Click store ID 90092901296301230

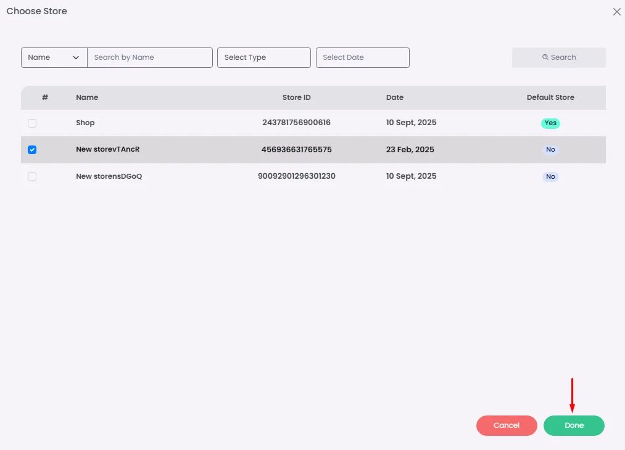tap(296, 176)
